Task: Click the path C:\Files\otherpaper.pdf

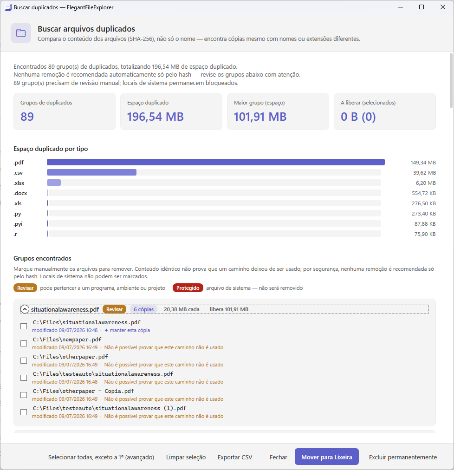Action: click(x=71, y=357)
